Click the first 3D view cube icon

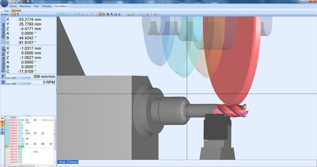click(x=88, y=14)
